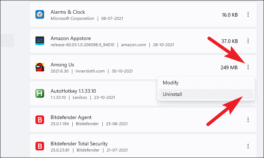Image resolution: width=264 pixels, height=158 pixels.
Task: Click the highlighted item in left sidebar
Action: [7, 40]
